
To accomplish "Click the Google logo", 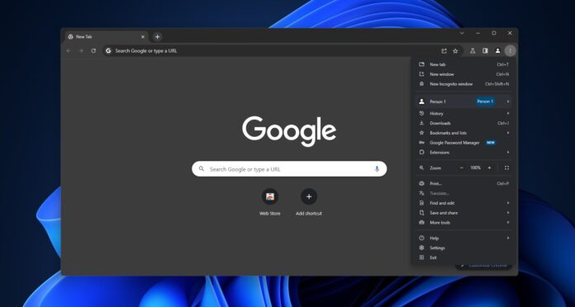I will (x=289, y=131).
